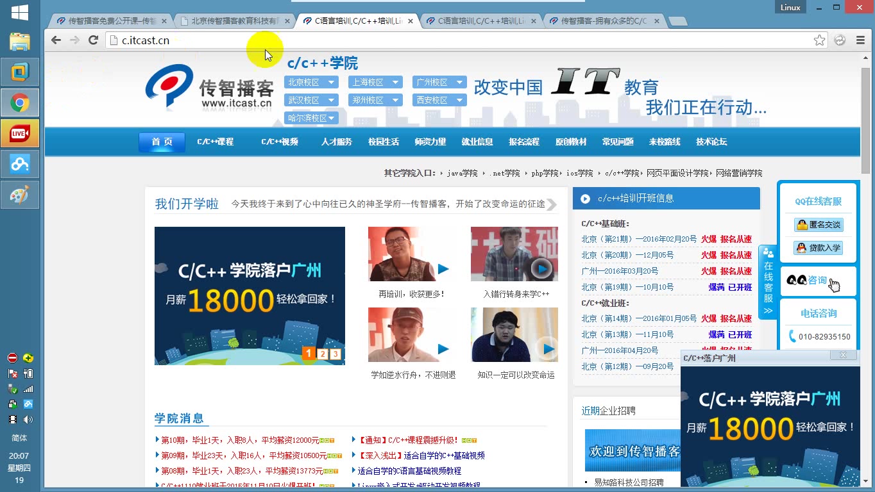Bookmark page with star icon

click(819, 40)
